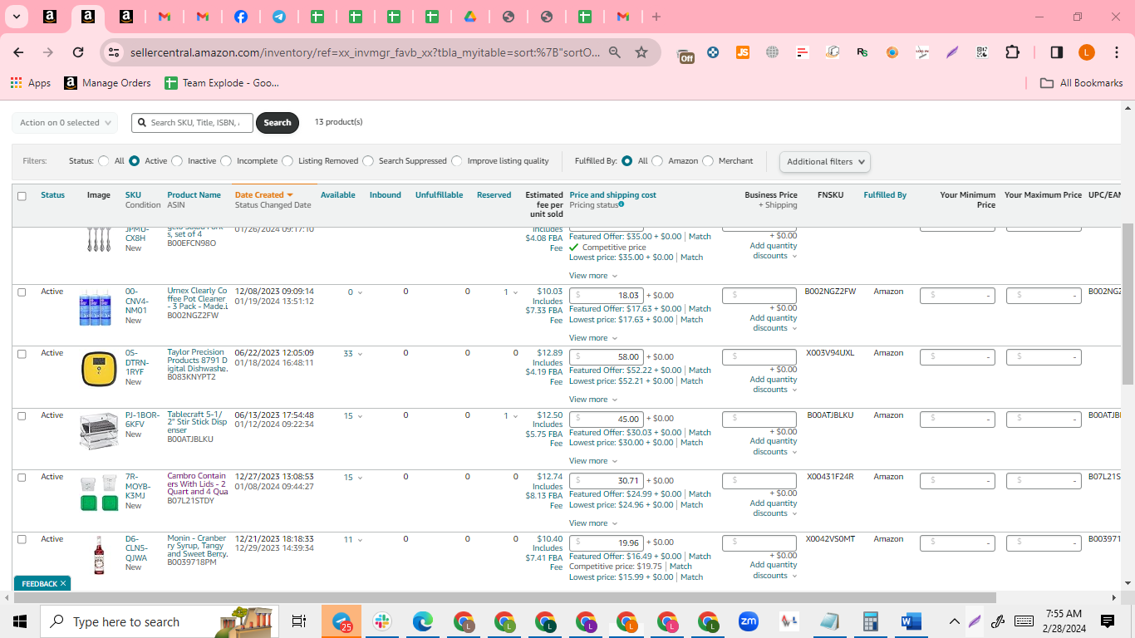
Task: Filter Fulfilled By 'Amazon' radio
Action: (657, 161)
